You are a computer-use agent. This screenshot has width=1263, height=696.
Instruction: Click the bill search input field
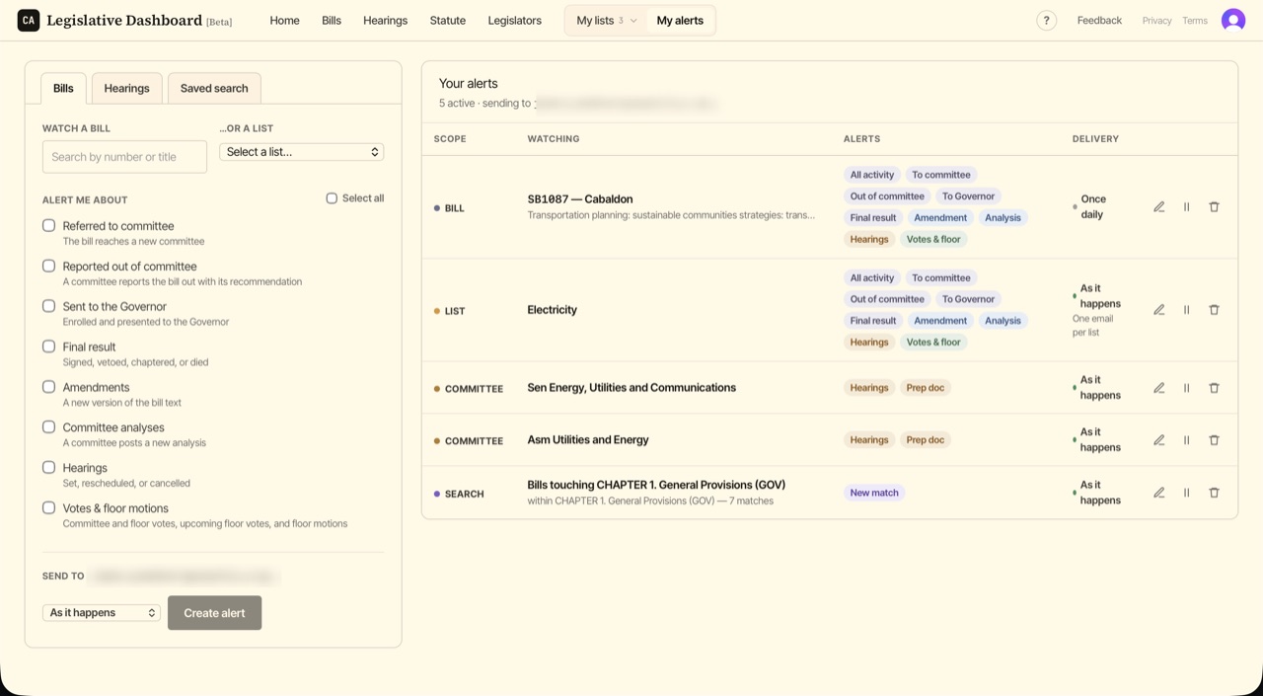click(x=124, y=157)
